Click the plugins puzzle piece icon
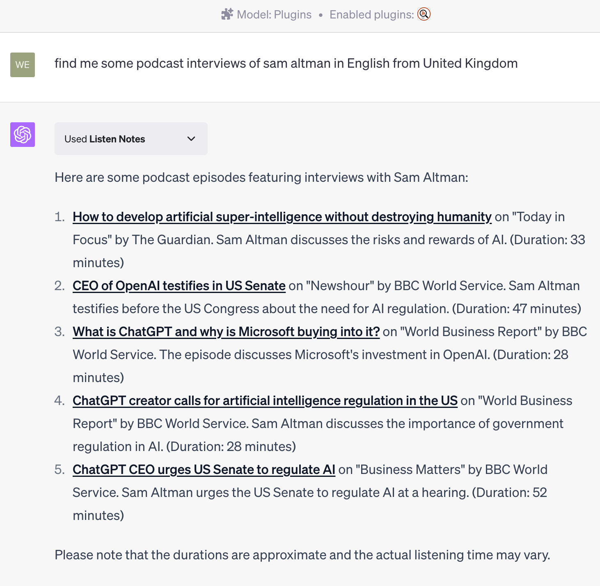 click(x=227, y=14)
